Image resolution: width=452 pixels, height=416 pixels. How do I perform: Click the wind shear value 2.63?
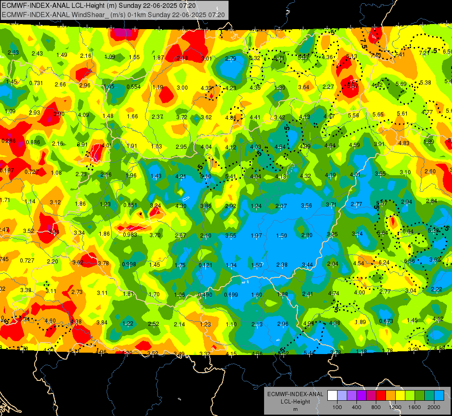(13, 53)
